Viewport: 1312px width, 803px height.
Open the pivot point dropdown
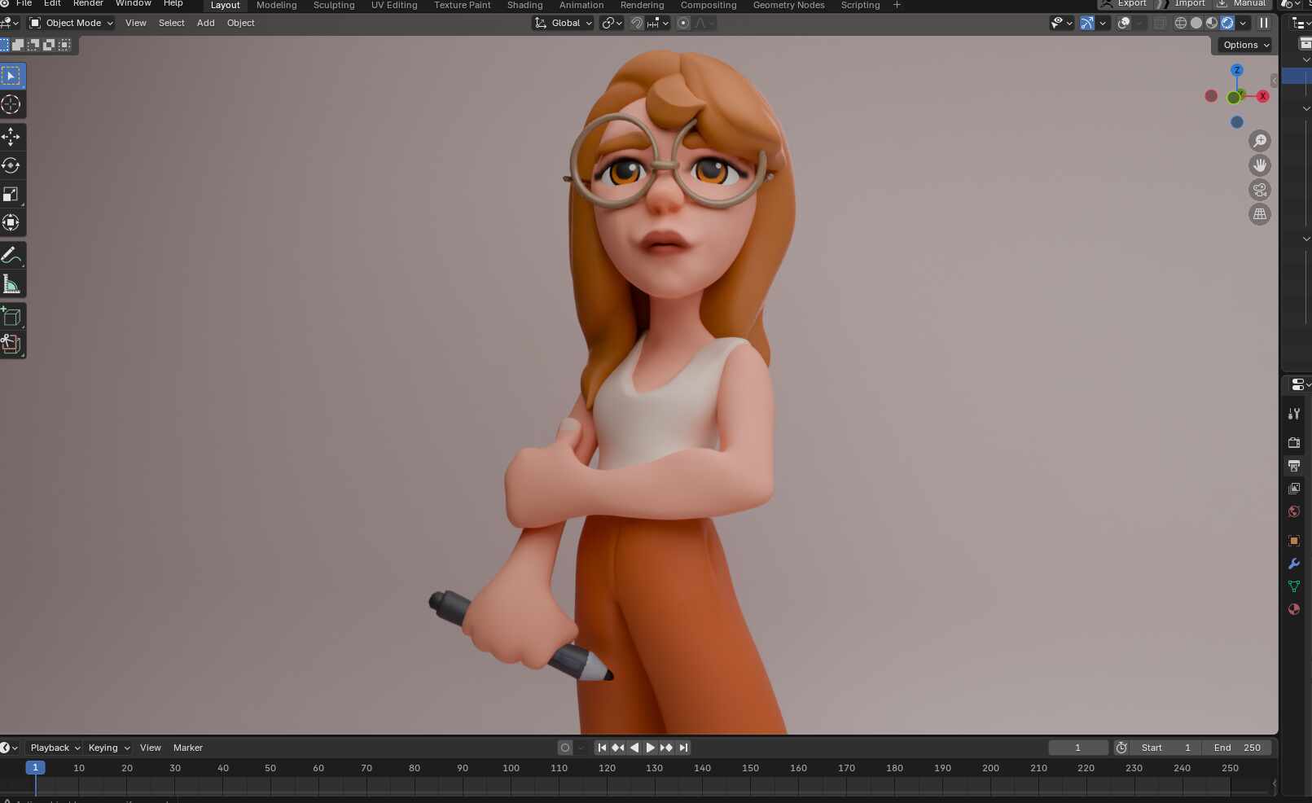pyautogui.click(x=612, y=23)
